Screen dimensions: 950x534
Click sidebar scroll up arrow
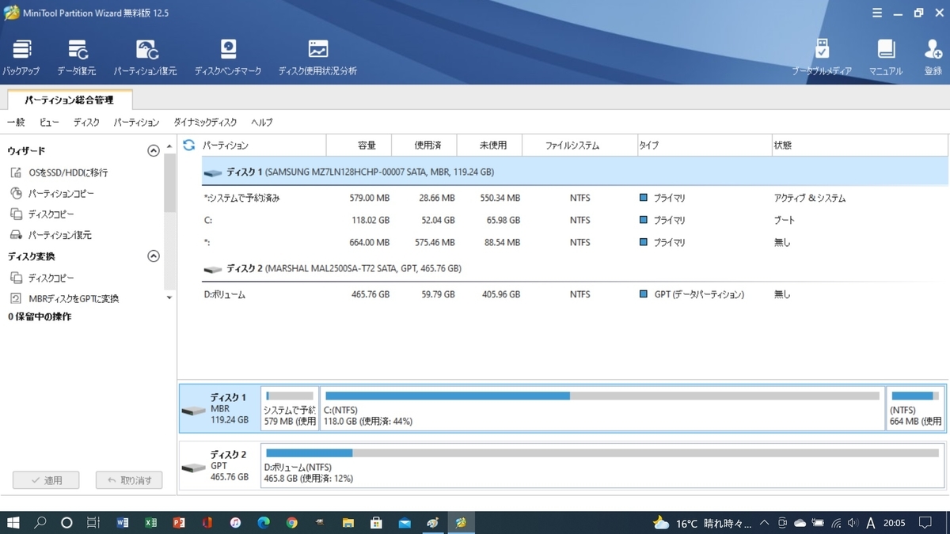coord(169,147)
